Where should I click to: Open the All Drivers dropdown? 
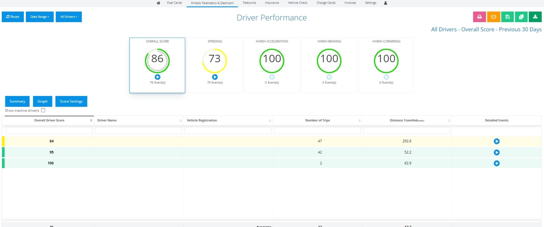coord(69,17)
